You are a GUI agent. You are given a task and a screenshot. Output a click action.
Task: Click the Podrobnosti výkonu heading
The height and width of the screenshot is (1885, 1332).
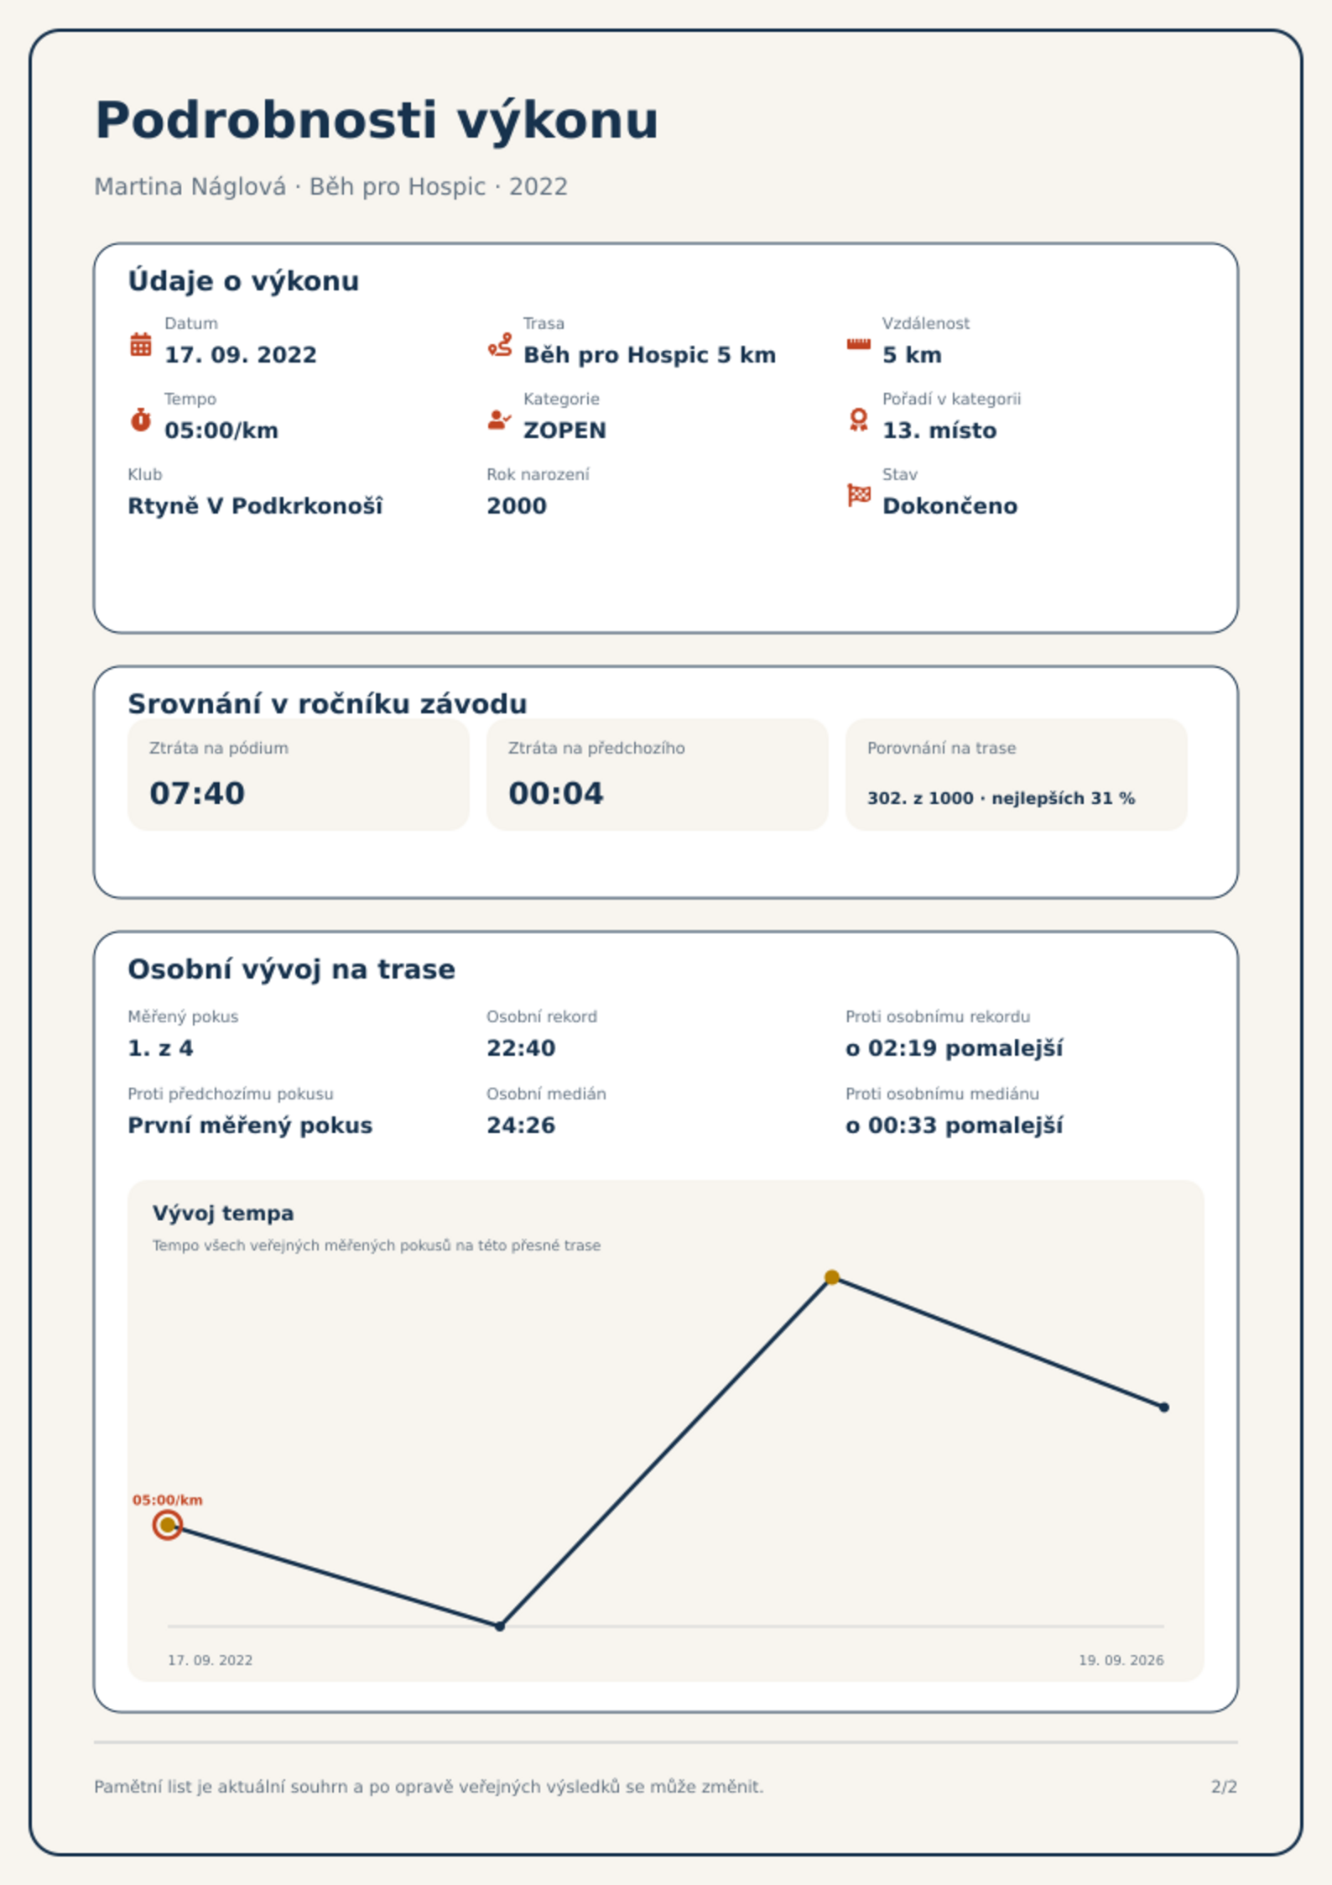[x=377, y=122]
